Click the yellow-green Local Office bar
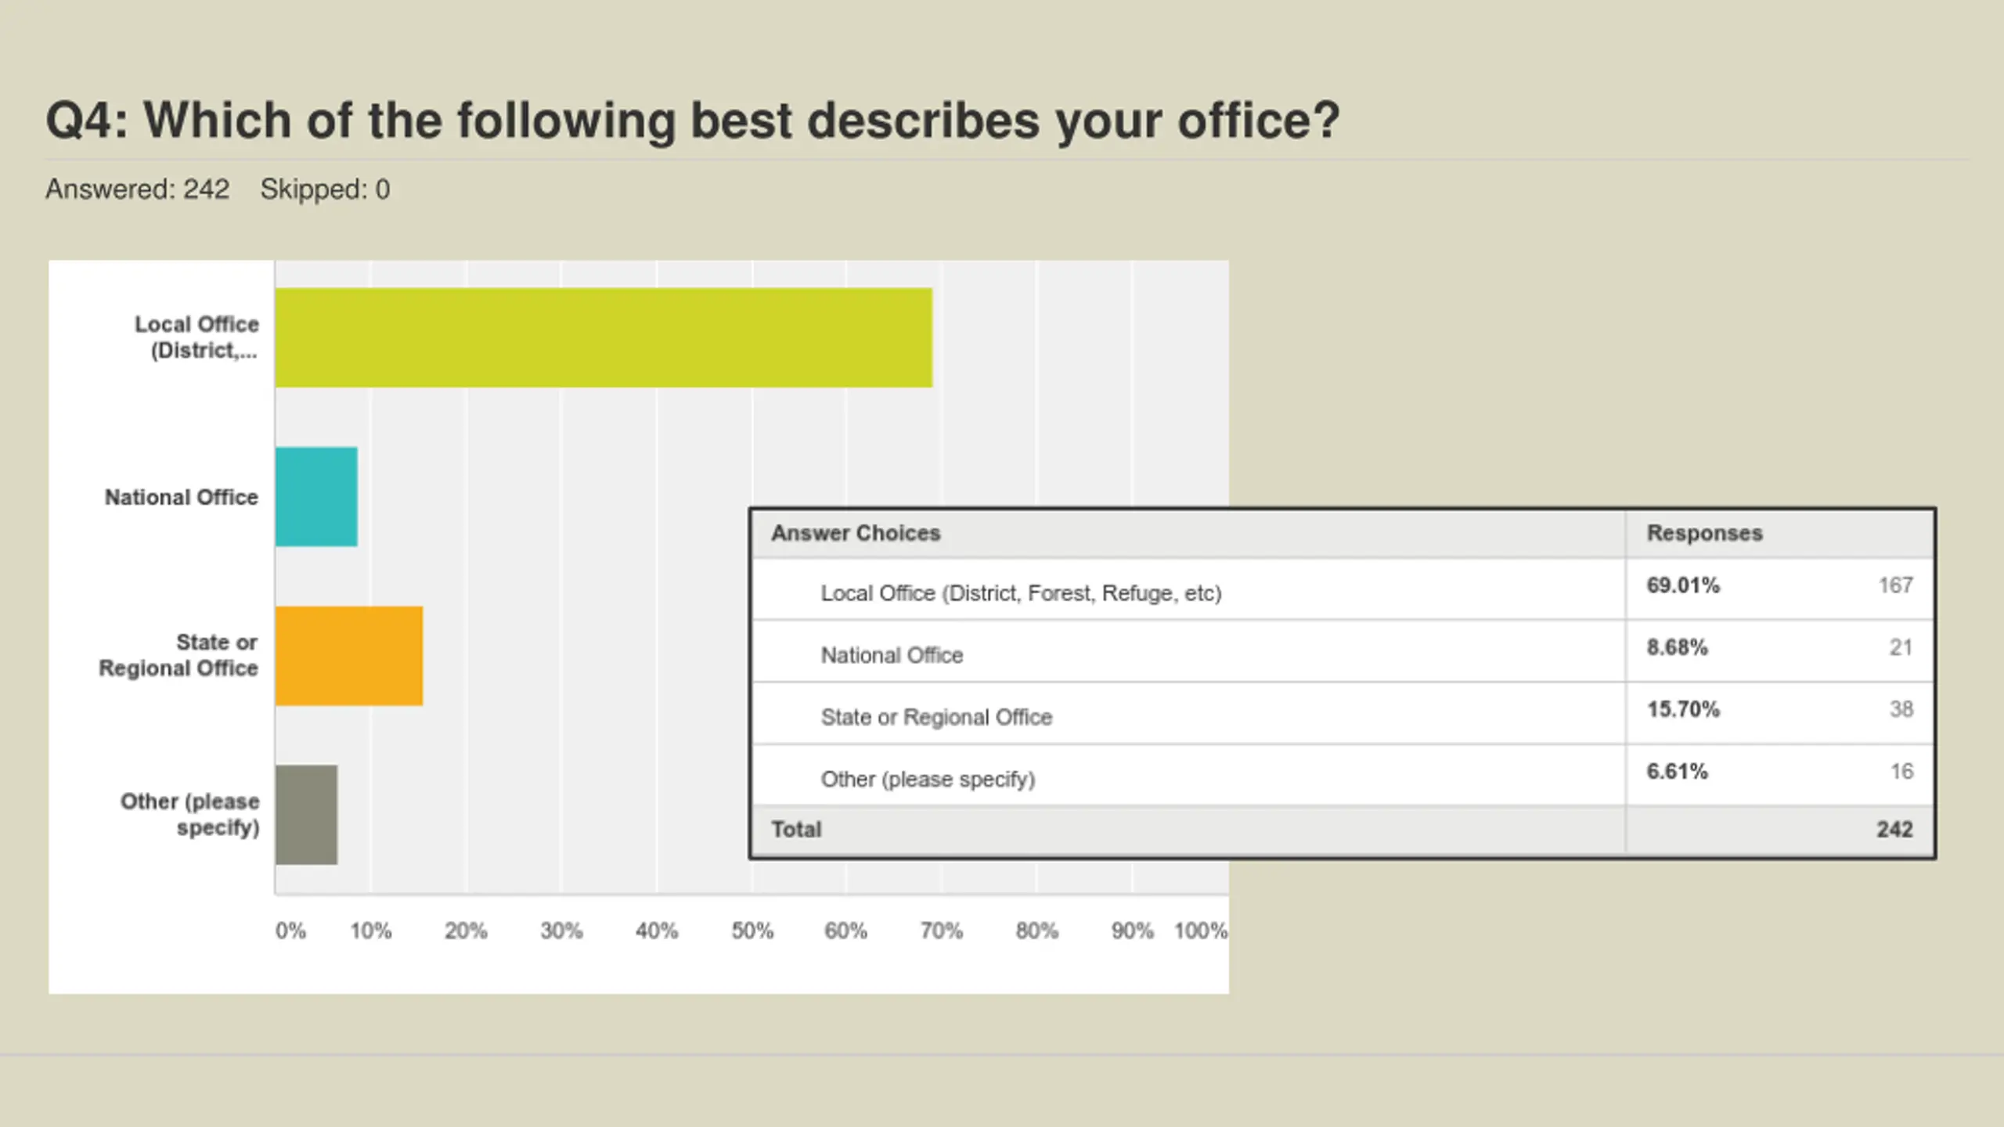Image resolution: width=2004 pixels, height=1127 pixels. [x=603, y=337]
